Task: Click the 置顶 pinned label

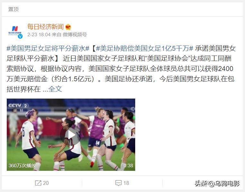Action: coord(13,9)
